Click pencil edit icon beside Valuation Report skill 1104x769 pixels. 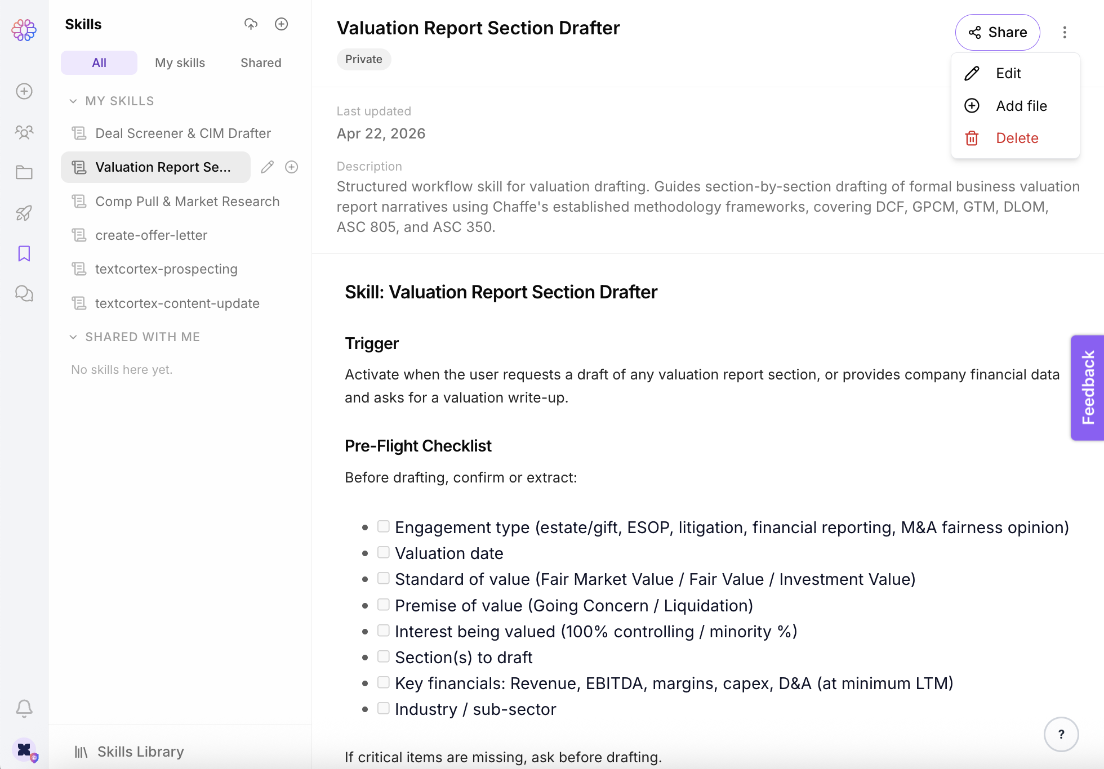267,167
